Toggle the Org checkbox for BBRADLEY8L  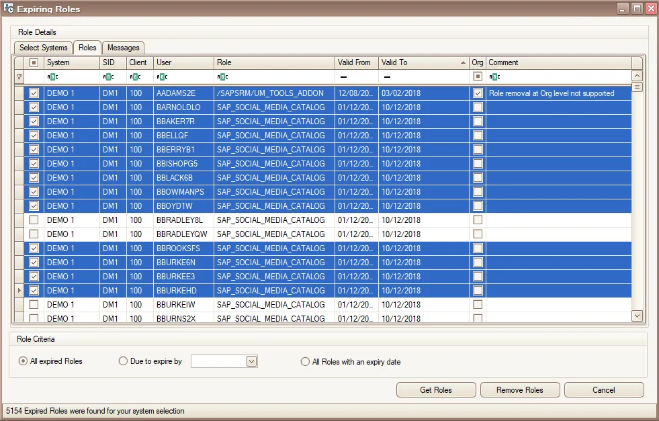(x=478, y=220)
